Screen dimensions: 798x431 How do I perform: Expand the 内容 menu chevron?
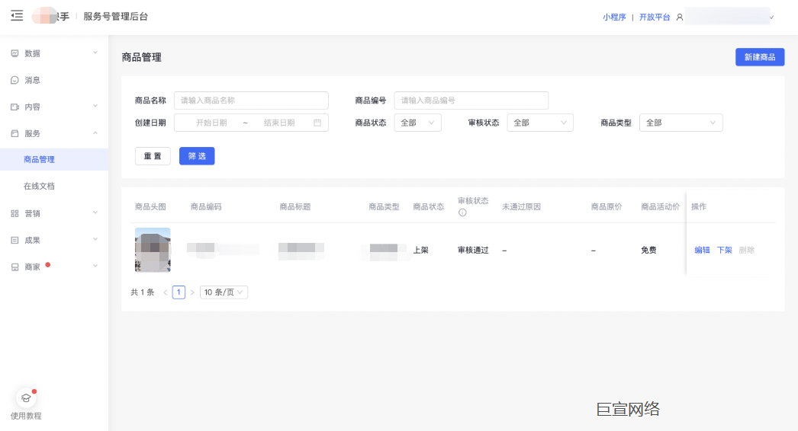[95, 106]
